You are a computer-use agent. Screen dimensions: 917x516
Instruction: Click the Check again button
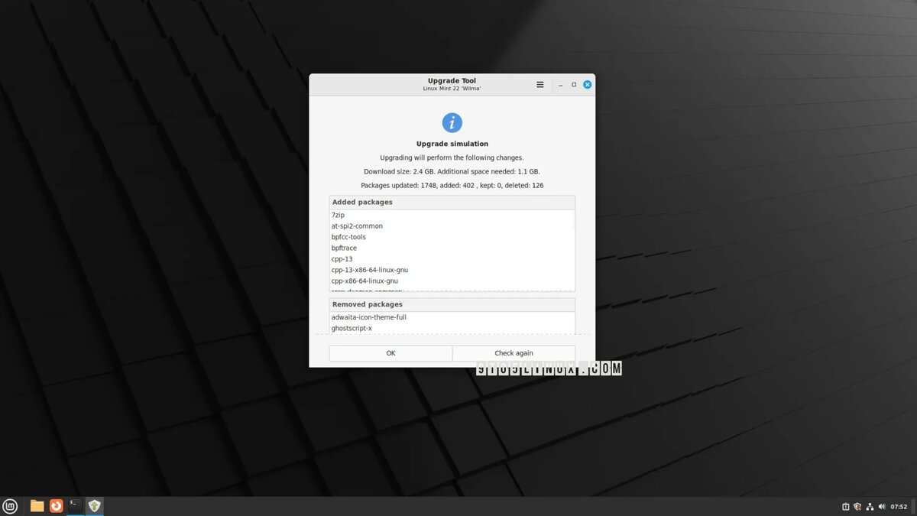click(x=514, y=353)
